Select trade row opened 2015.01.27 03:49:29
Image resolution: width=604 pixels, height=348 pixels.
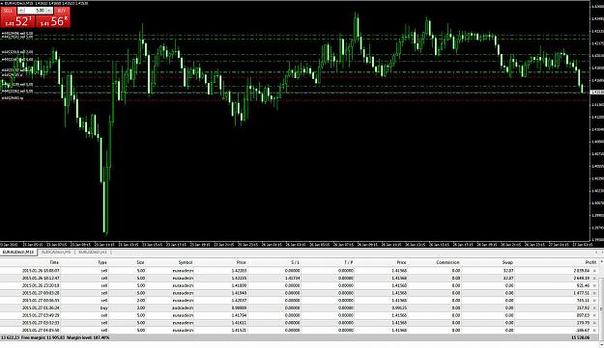[x=300, y=315]
